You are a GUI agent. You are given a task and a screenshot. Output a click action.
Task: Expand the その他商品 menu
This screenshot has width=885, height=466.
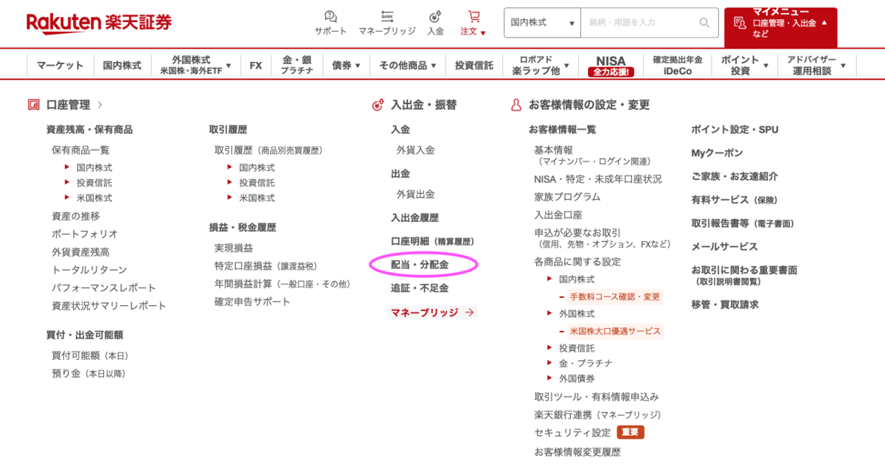408,66
